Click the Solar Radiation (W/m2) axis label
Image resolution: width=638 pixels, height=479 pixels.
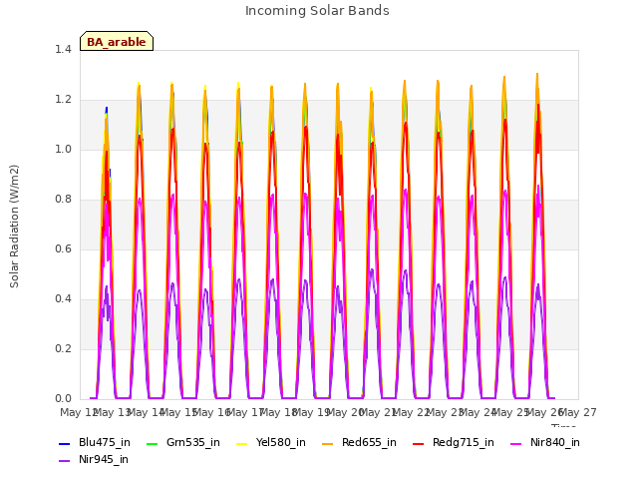coord(14,227)
